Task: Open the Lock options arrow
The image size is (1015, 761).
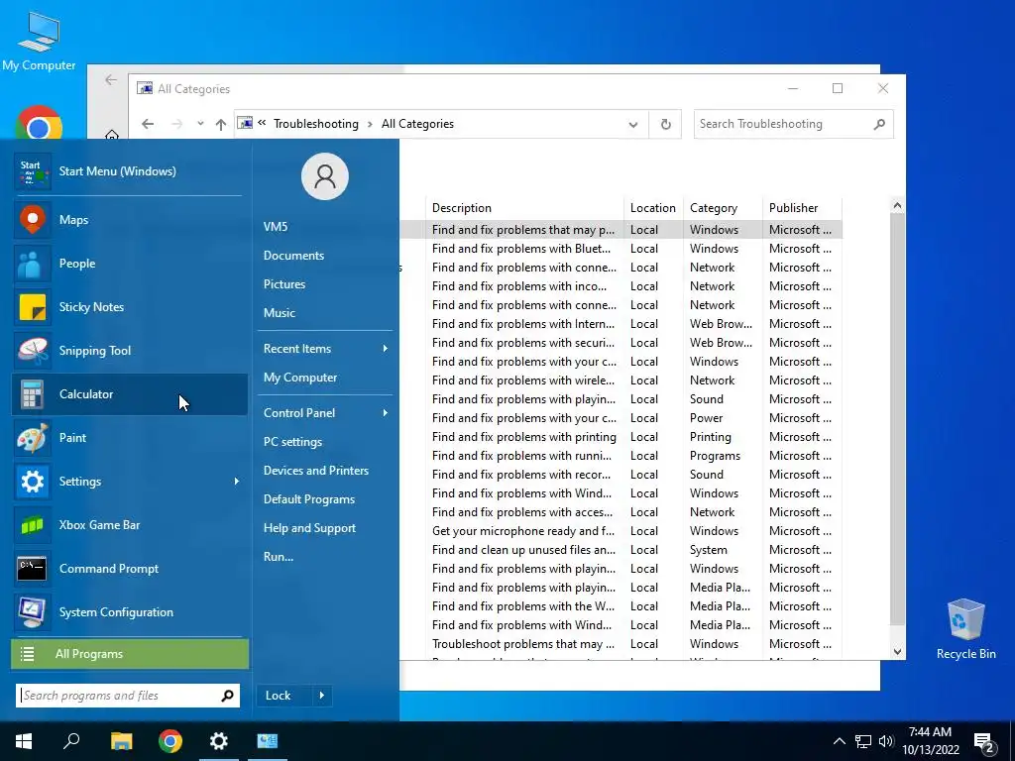Action: [x=322, y=696]
